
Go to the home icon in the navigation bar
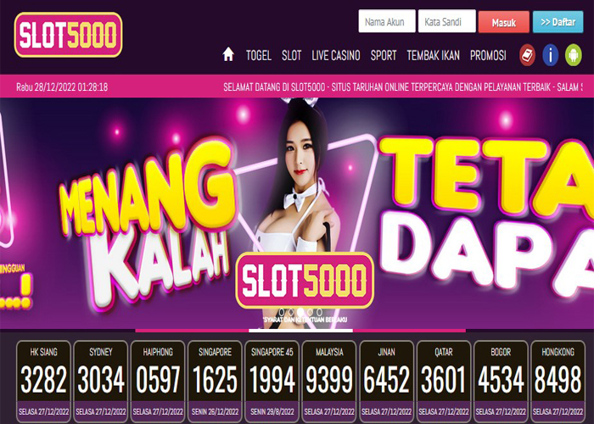[x=228, y=54]
